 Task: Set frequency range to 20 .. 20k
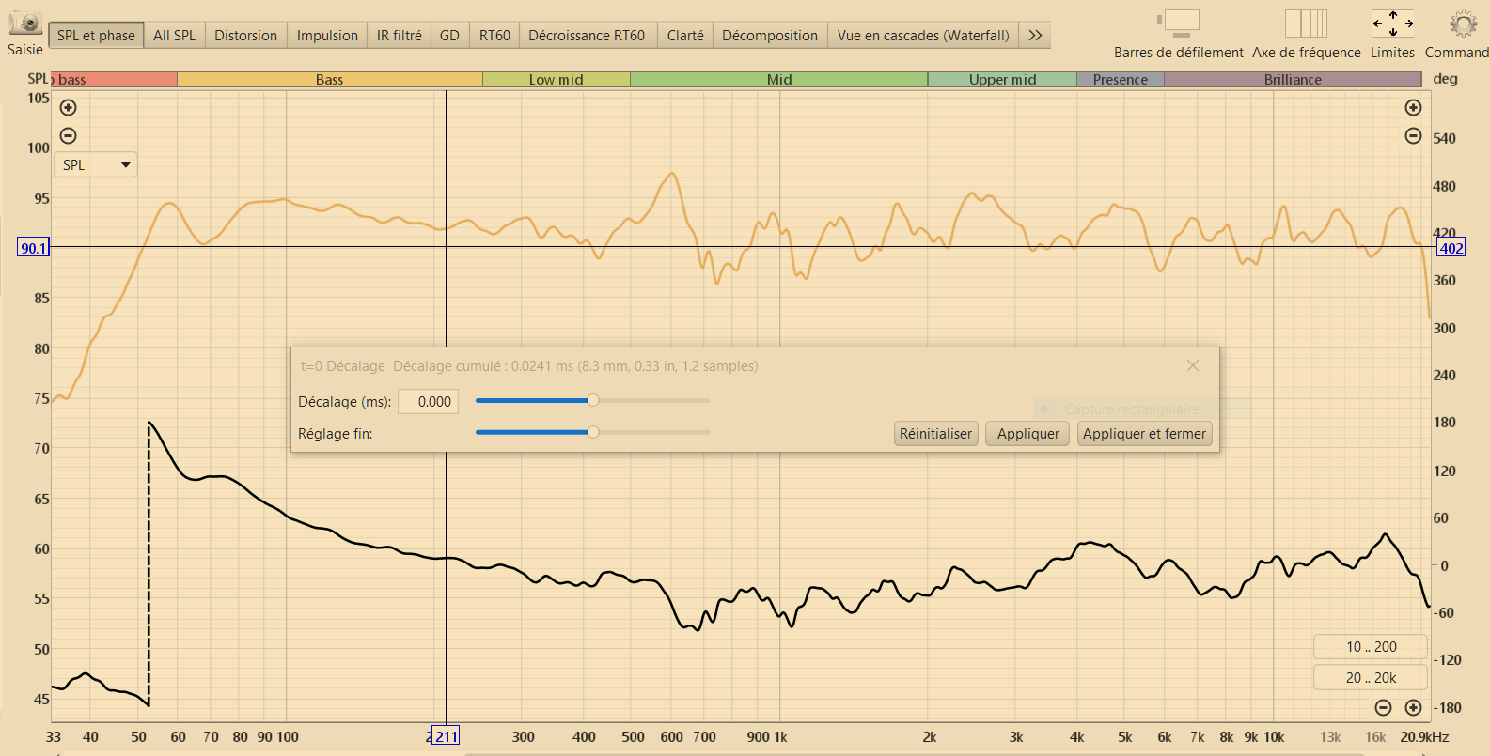coord(1371,678)
